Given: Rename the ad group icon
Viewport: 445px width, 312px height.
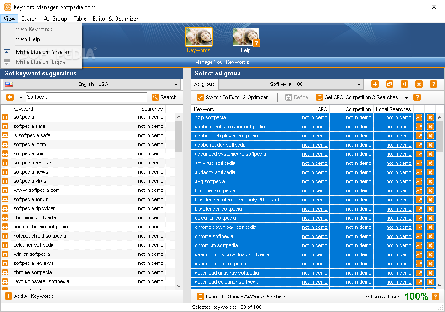Looking at the screenshot, I should click(404, 84).
